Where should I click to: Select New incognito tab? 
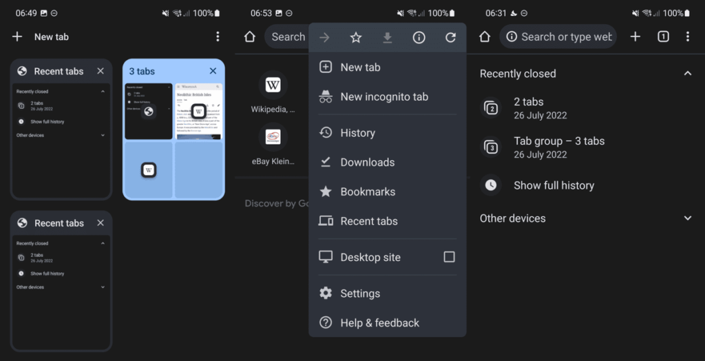pos(387,96)
